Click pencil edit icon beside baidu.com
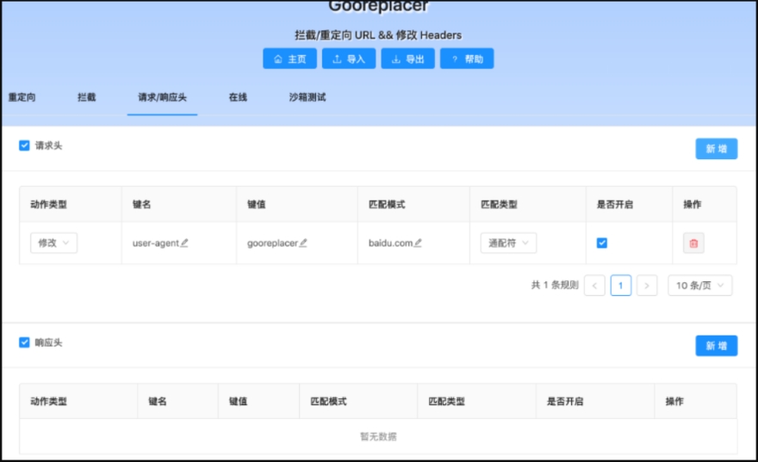The height and width of the screenshot is (462, 758). click(x=418, y=243)
